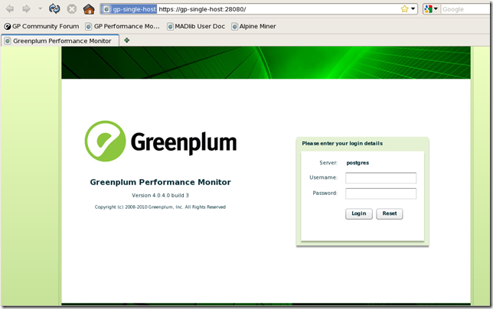Open the MADlib User Doc bookmark
The width and height of the screenshot is (493, 309).
[x=196, y=26]
